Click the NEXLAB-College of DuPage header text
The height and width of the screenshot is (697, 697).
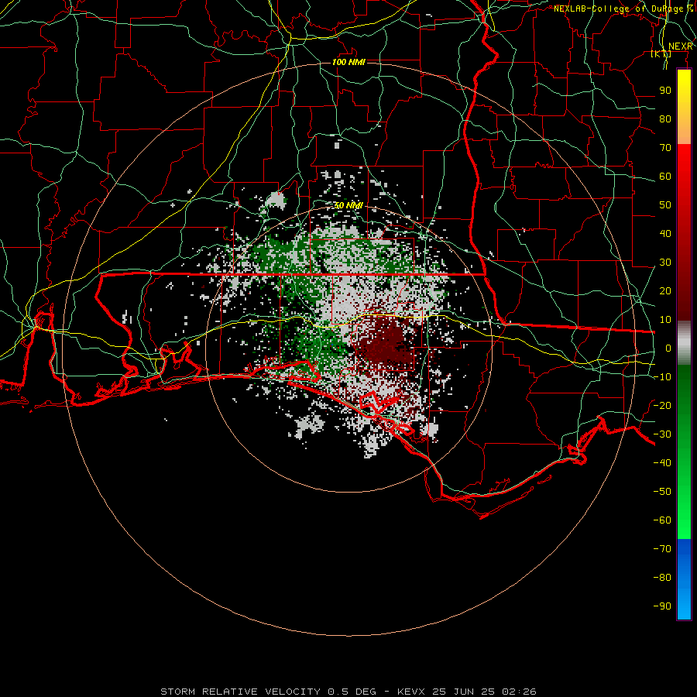pos(623,9)
